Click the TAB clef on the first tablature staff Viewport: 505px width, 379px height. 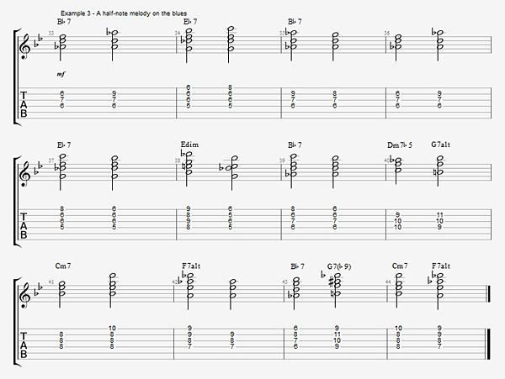[24, 104]
